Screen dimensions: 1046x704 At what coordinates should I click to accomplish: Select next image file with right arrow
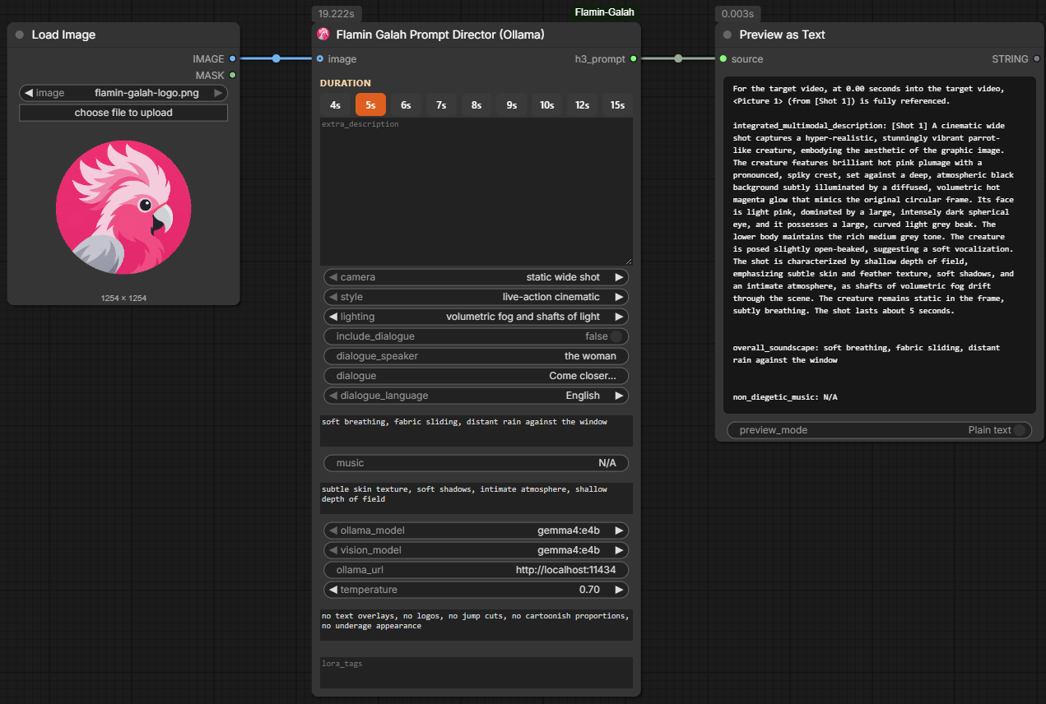click(218, 93)
